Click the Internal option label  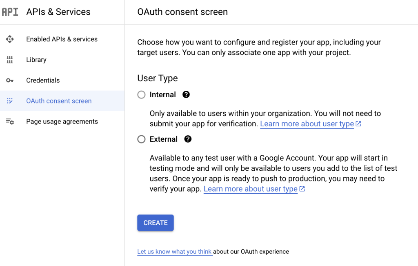click(x=162, y=95)
